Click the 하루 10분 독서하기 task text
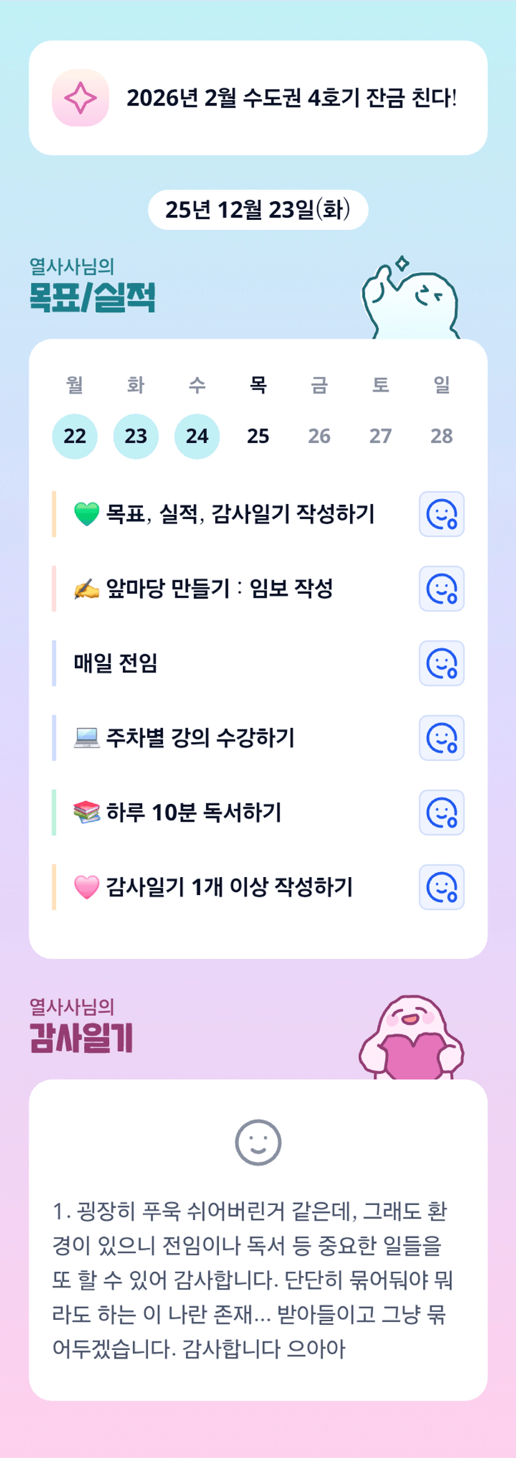This screenshot has height=1458, width=516. [x=193, y=812]
